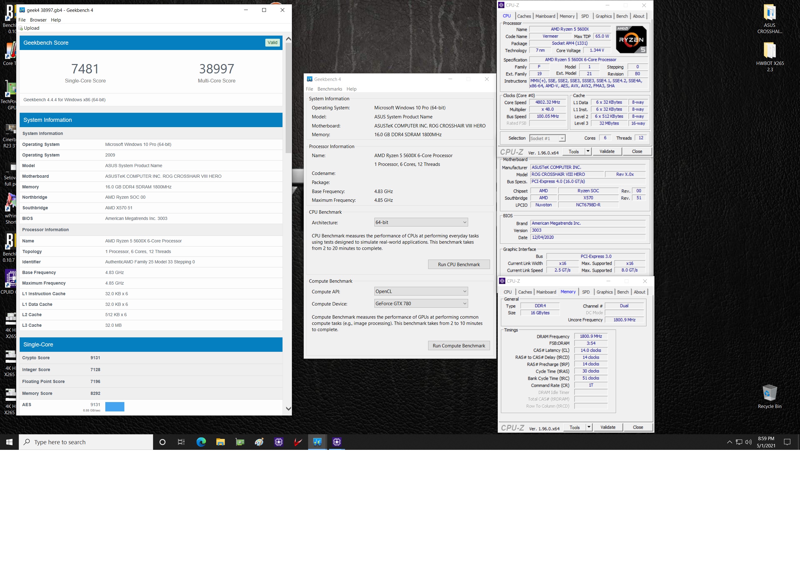
Task: Click Close button in upper CPU-Z window
Action: [x=637, y=152]
